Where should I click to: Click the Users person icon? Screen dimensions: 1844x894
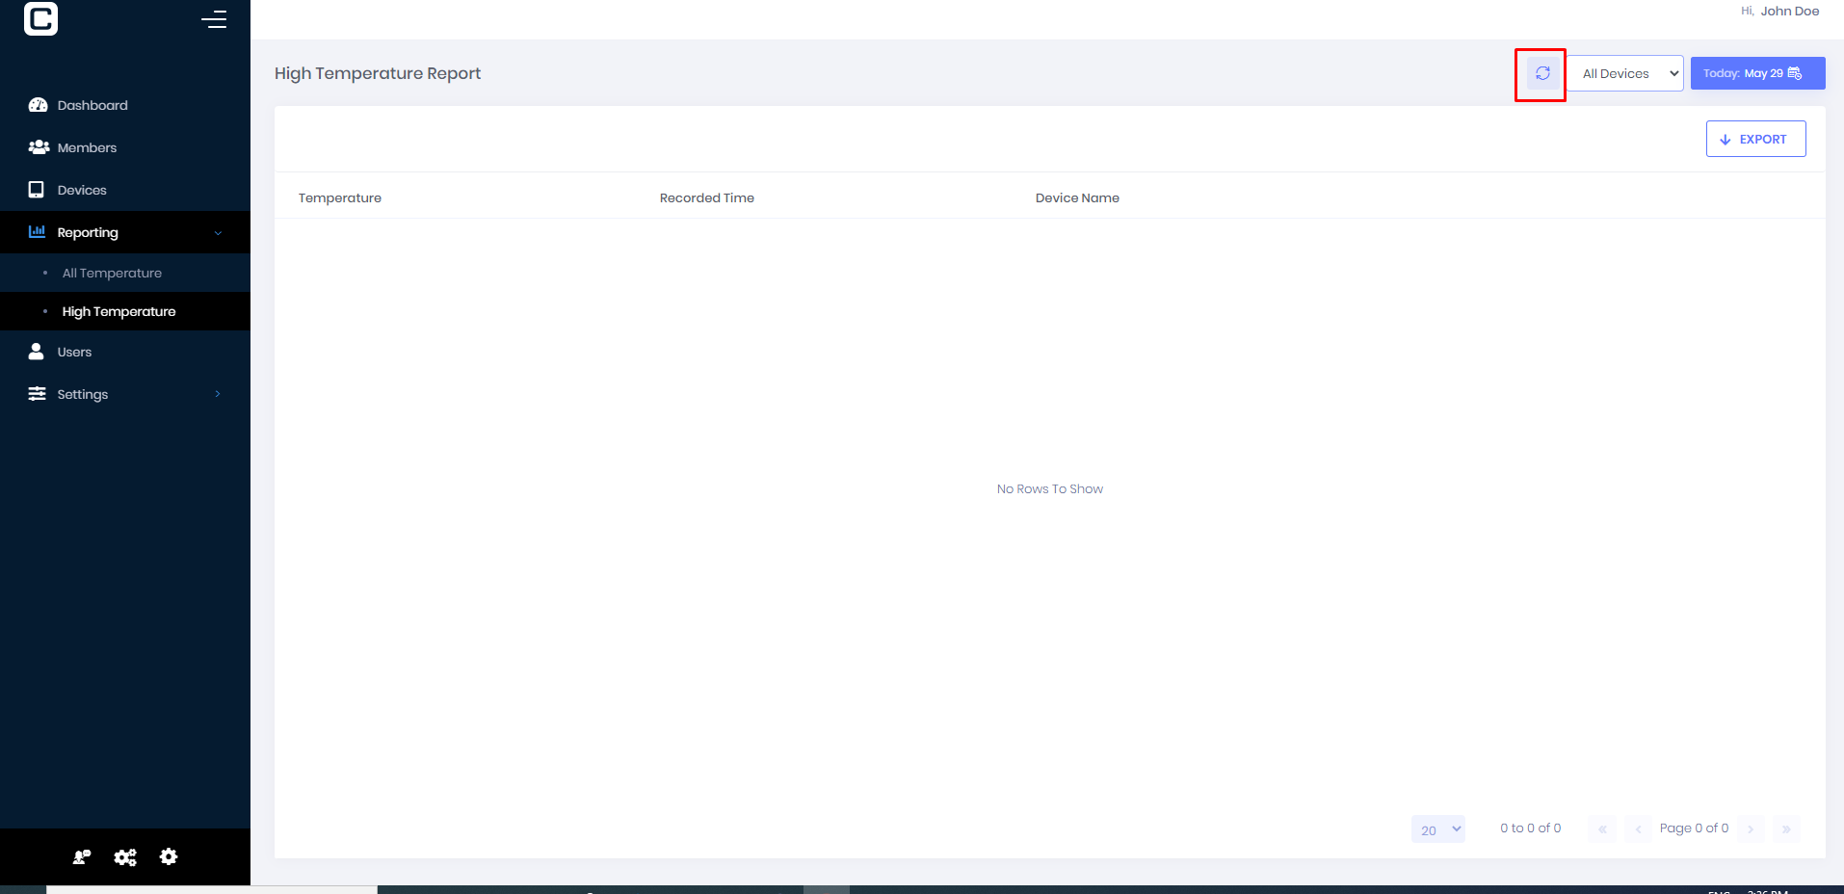coord(36,352)
